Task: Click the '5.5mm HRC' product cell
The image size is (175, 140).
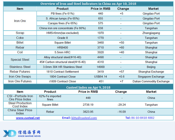Action: [x=62, y=52]
